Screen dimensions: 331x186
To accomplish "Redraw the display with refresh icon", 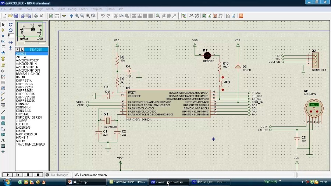I will (51, 16).
